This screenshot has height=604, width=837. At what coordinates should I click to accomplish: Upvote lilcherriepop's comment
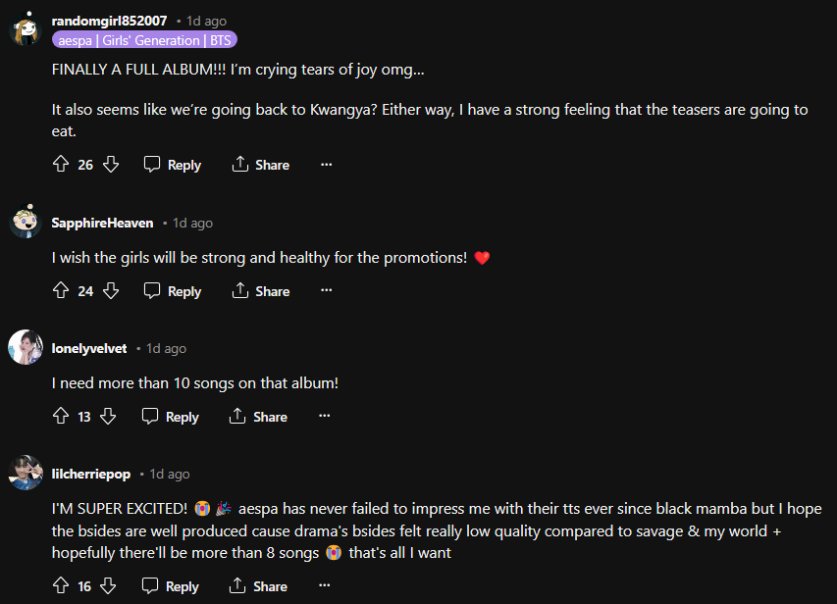(61, 586)
